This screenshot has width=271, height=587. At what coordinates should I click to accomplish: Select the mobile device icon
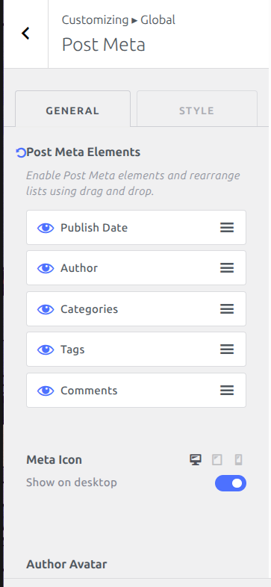point(238,460)
